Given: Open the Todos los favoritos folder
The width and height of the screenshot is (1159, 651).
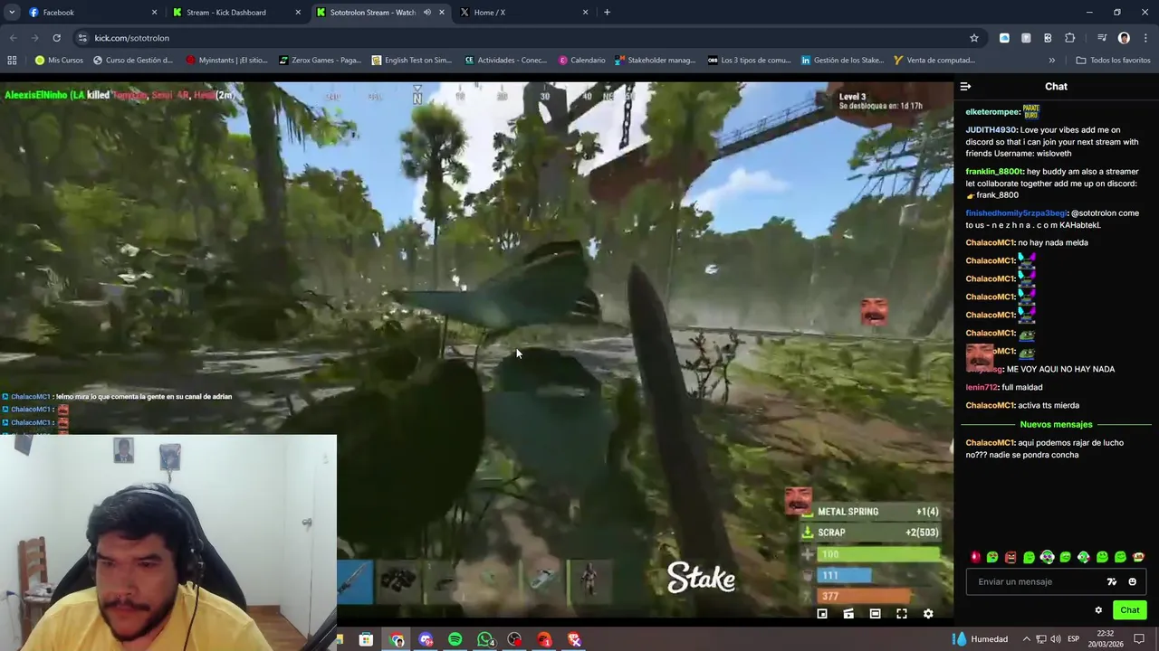Looking at the screenshot, I should 1113,61.
